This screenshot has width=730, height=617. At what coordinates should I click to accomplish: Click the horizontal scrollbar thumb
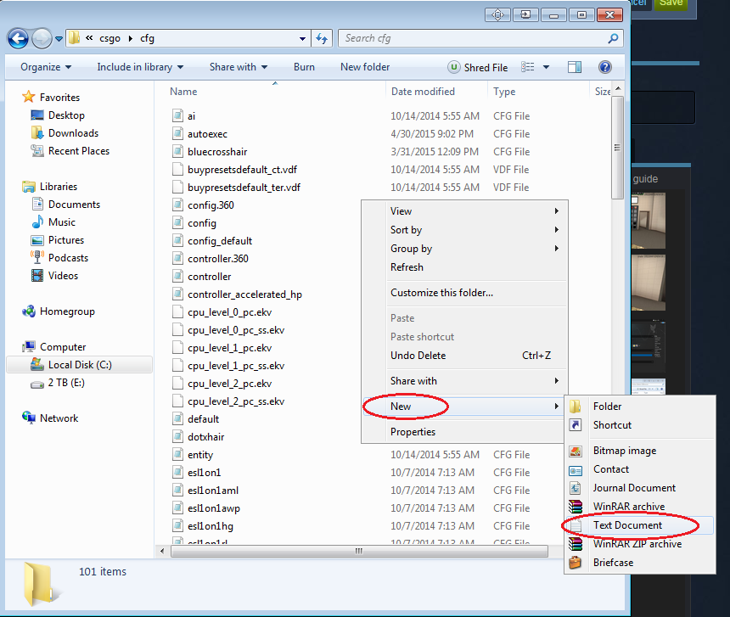[359, 552]
